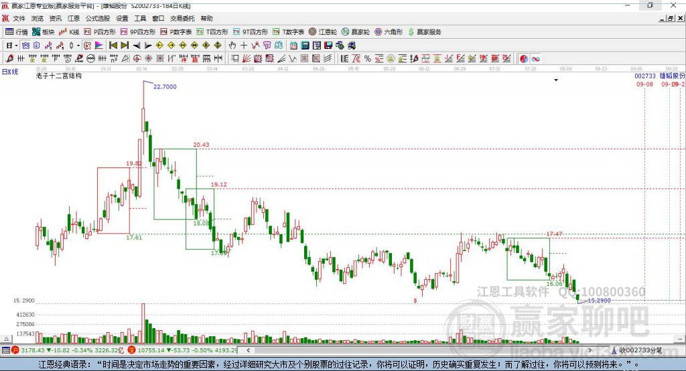Click the 深 Shenzhen index status icon

point(132,350)
